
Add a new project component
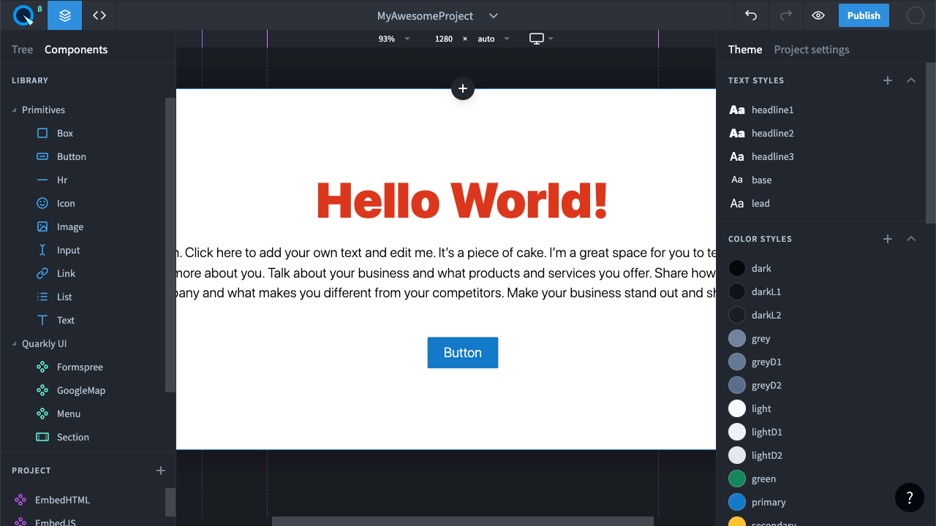pyautogui.click(x=161, y=470)
